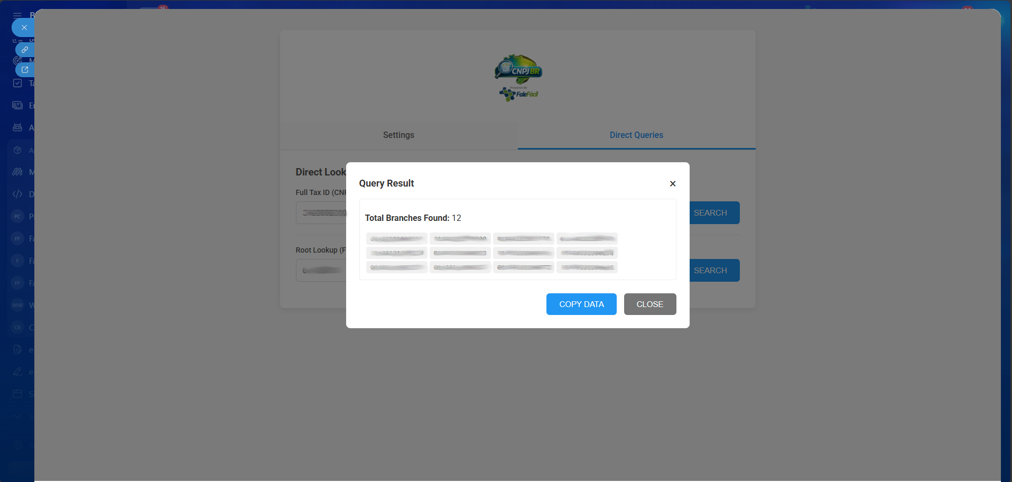Click the hamburger menu icon
The image size is (1012, 482).
pyautogui.click(x=17, y=15)
